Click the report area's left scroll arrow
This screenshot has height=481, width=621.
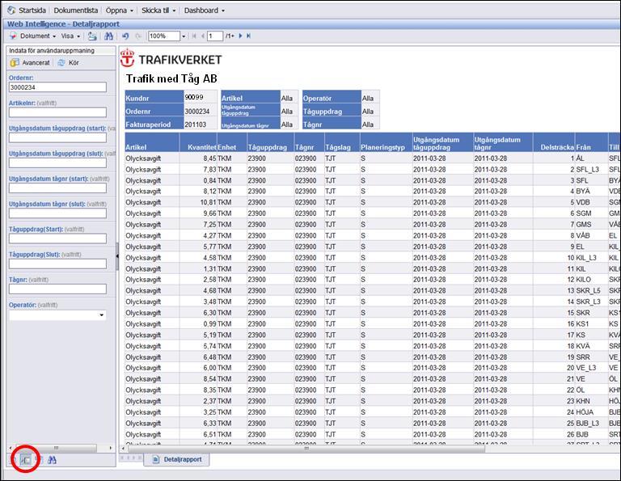tap(124, 449)
